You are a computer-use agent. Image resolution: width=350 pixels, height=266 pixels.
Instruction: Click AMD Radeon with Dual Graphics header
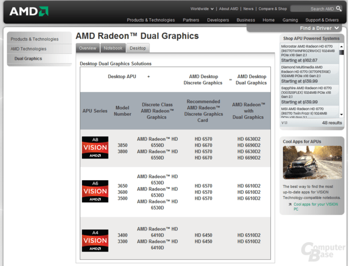[248, 111]
